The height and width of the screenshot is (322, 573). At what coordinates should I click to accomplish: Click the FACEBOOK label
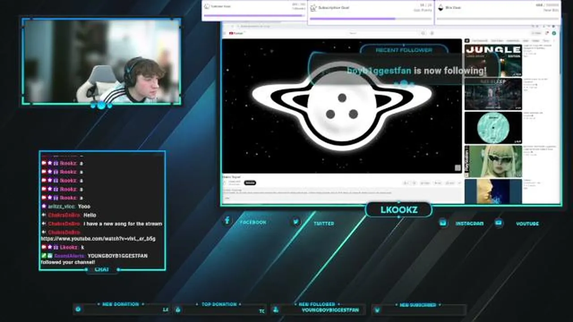coord(253,222)
